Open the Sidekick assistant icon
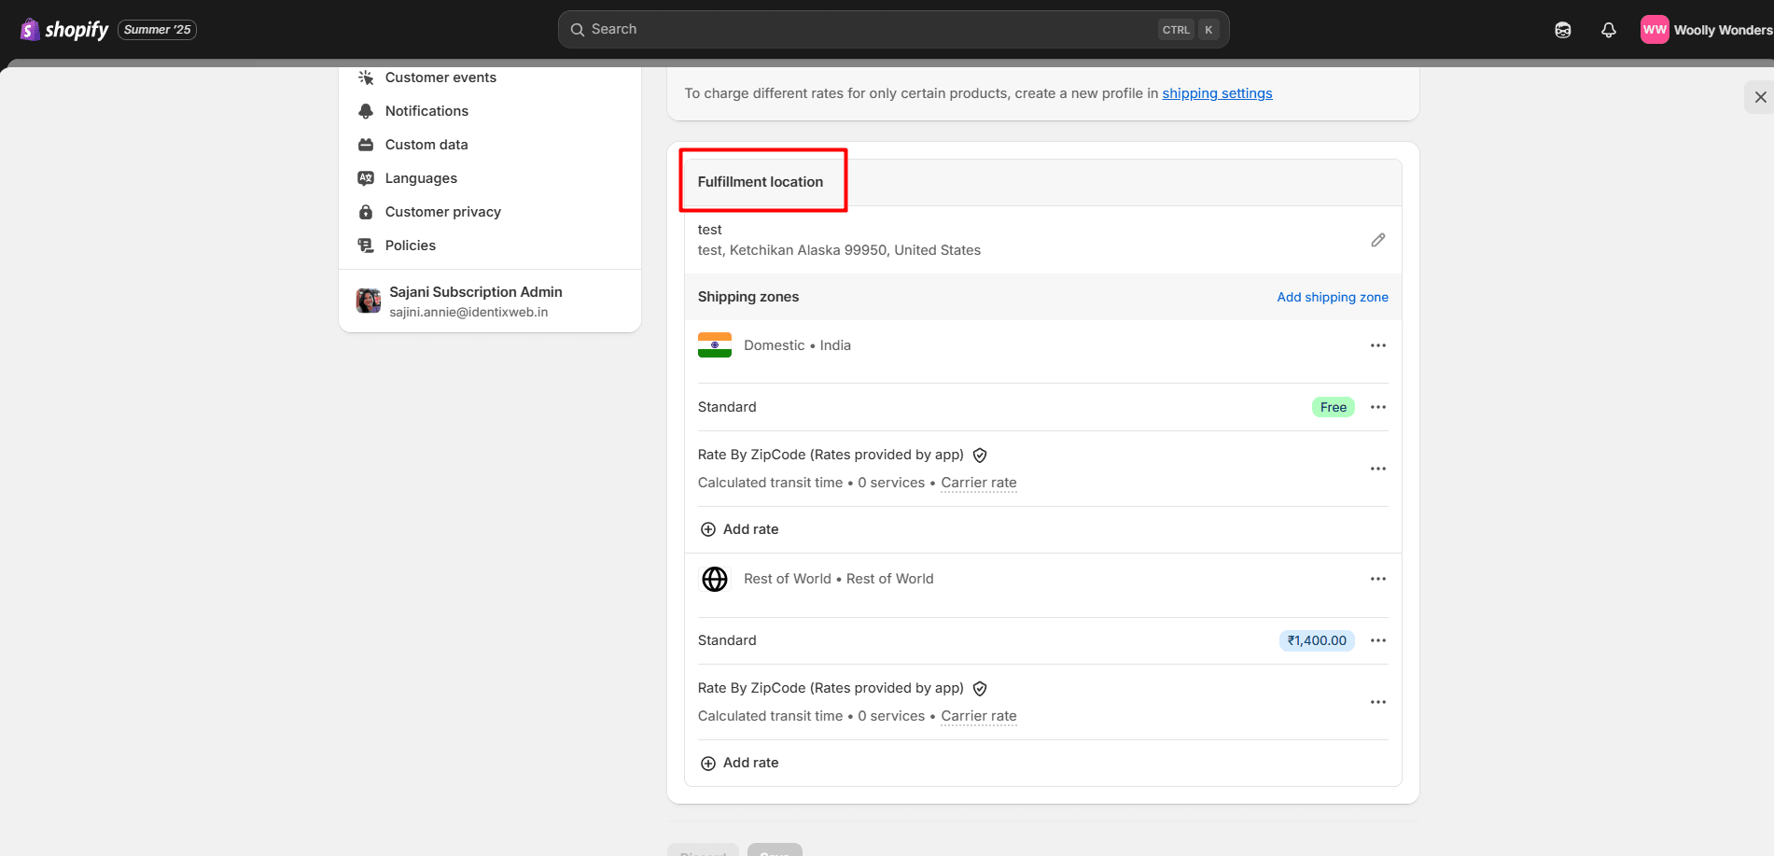This screenshot has height=856, width=1774. click(1563, 30)
